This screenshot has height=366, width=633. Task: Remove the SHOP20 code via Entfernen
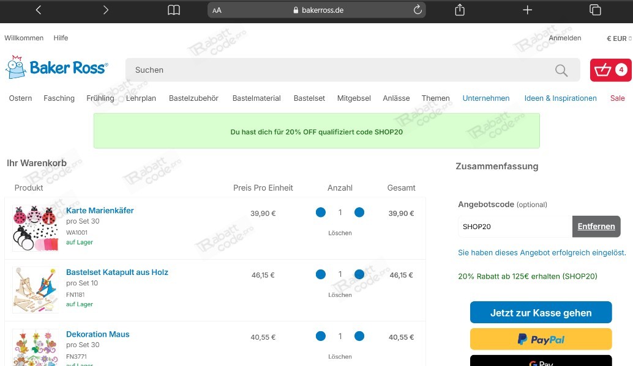pos(596,226)
